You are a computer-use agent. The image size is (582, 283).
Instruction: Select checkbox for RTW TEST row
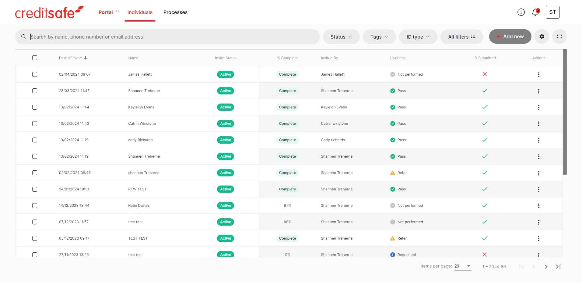pos(35,189)
